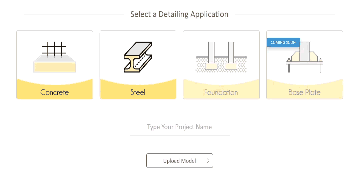Click the underline beneath the project name field
360x174 pixels.
click(180, 135)
